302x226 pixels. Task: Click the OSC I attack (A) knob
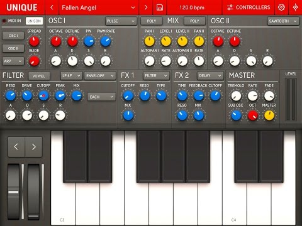[56, 61]
